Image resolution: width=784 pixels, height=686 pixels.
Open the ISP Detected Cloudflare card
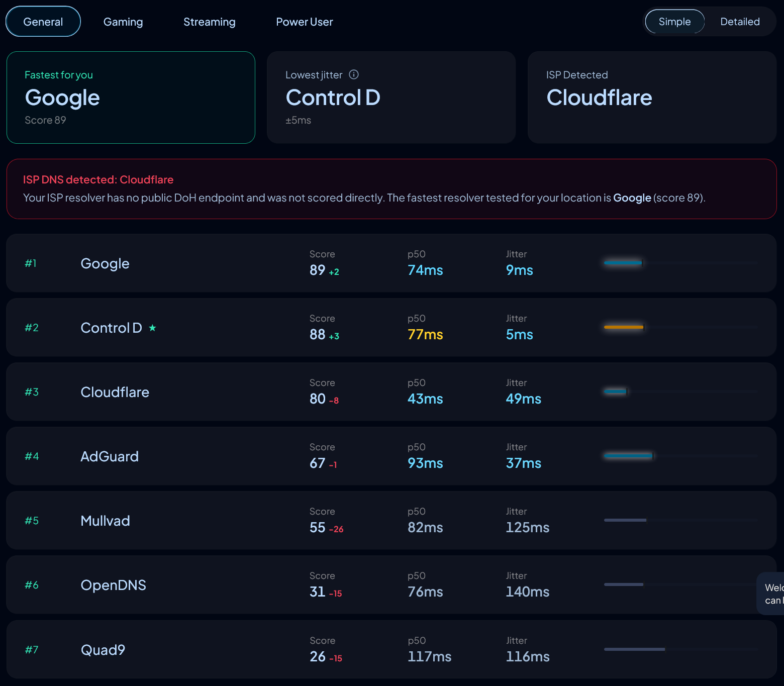tap(652, 97)
